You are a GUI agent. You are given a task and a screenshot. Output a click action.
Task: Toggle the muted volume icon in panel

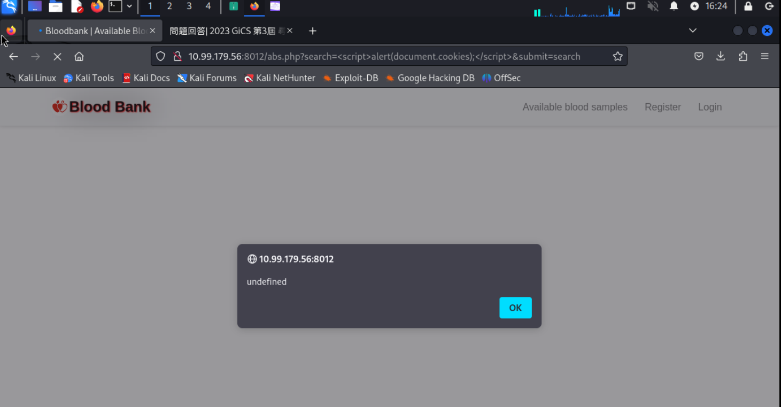pos(652,6)
